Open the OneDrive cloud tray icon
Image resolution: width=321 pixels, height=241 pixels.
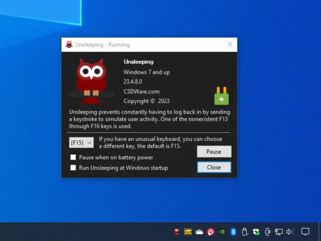199,232
